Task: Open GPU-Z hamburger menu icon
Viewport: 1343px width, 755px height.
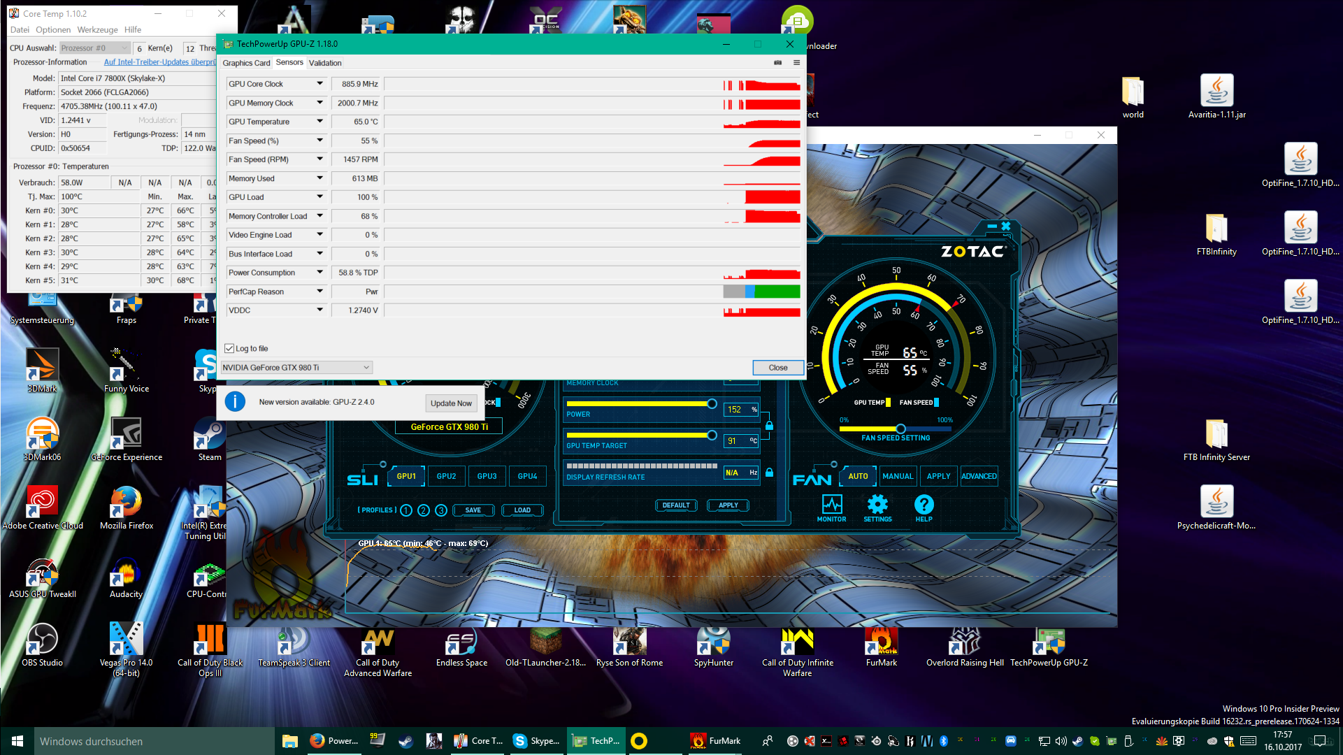Action: [796, 63]
